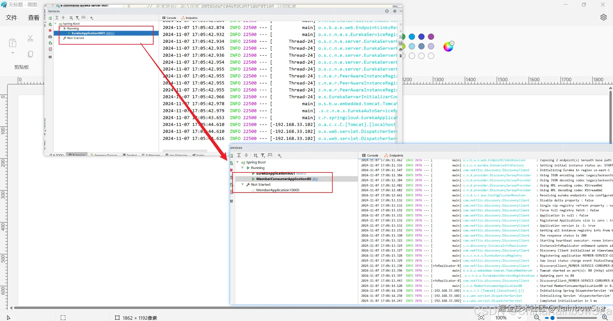Click camera thread dump icon in upper Services
Image resolution: width=613 pixels, height=321 pixels.
click(x=50, y=37)
